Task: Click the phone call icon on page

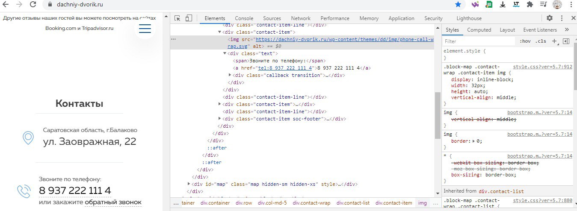Action: click(x=23, y=191)
